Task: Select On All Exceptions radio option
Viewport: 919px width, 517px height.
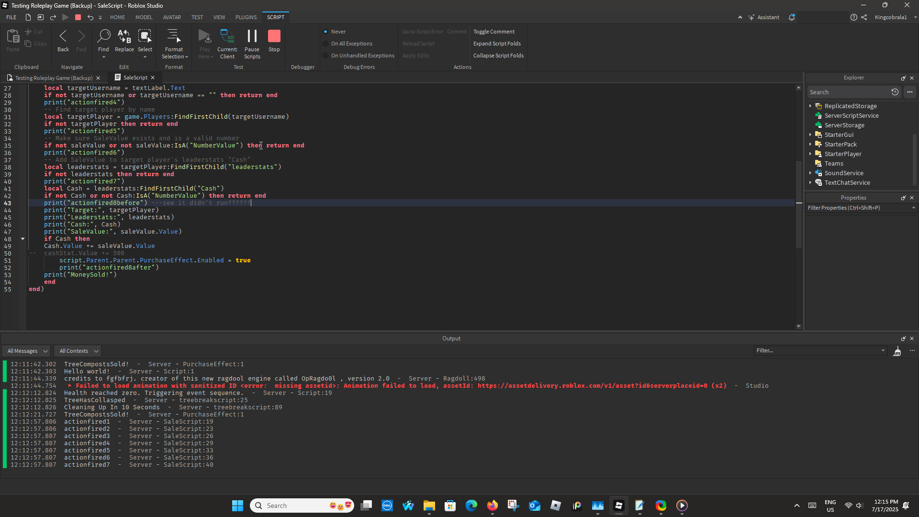Action: [325, 44]
